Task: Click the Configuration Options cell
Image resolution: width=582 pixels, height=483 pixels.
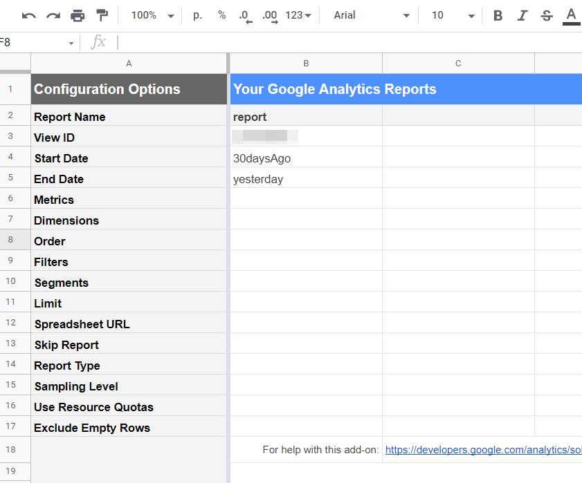Action: click(x=129, y=89)
